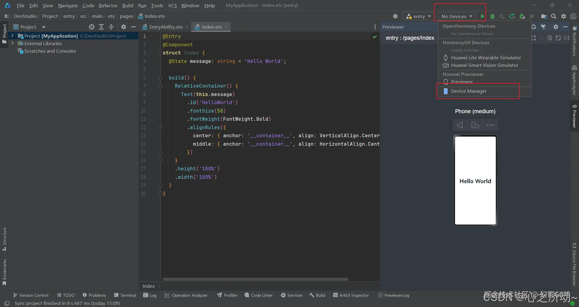Toggle the Structure side tool window

pyautogui.click(x=5, y=239)
